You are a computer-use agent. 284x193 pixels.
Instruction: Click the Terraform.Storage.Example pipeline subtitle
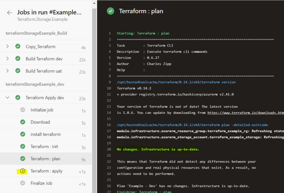coord(42,19)
